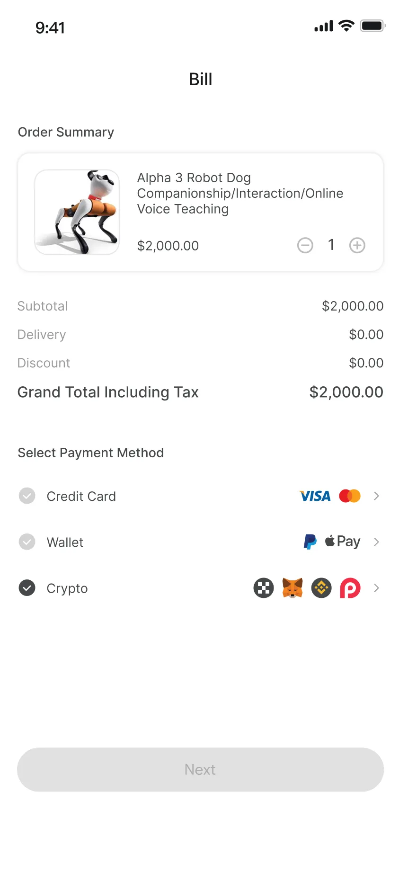The image size is (399, 871).
Task: Click the Binance coin icon
Action: (x=321, y=588)
